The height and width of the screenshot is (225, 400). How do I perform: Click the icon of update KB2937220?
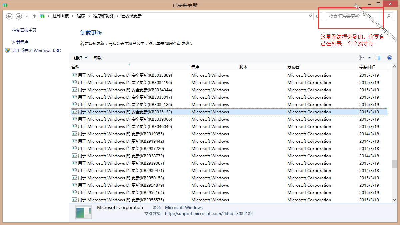pos(75,148)
